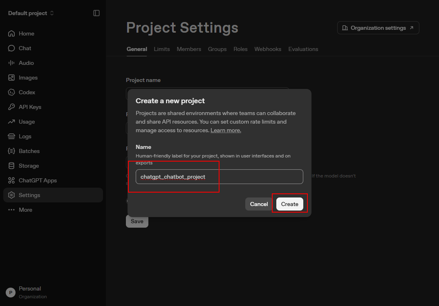This screenshot has height=306, width=439.
Task: Click the More ellipsis icon
Action: (x=11, y=210)
